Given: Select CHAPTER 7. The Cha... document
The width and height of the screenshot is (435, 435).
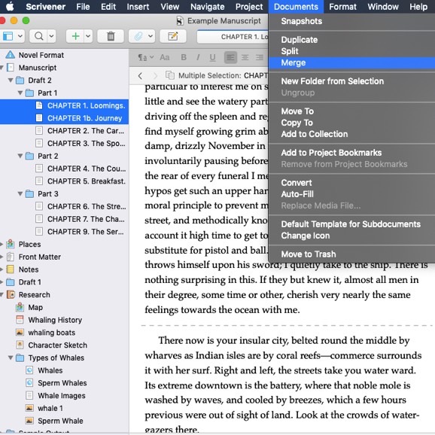Looking at the screenshot, I should (64, 219).
